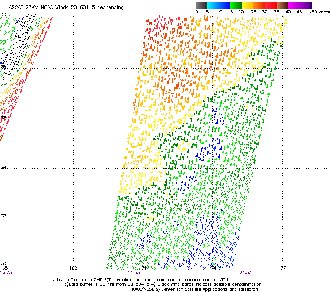Image resolution: width=332 pixels, height=292 pixels.
Task: Click the NOAA/NESDIS credit line
Action: [x=194, y=289]
